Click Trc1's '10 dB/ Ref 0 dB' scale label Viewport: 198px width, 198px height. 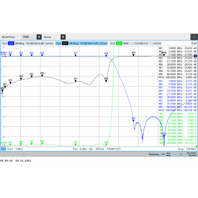35,43
